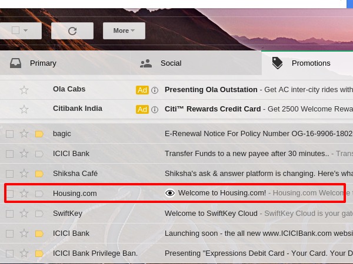Click the eye tracking icon on Housing.com email
The image size is (353, 264).
click(x=170, y=193)
